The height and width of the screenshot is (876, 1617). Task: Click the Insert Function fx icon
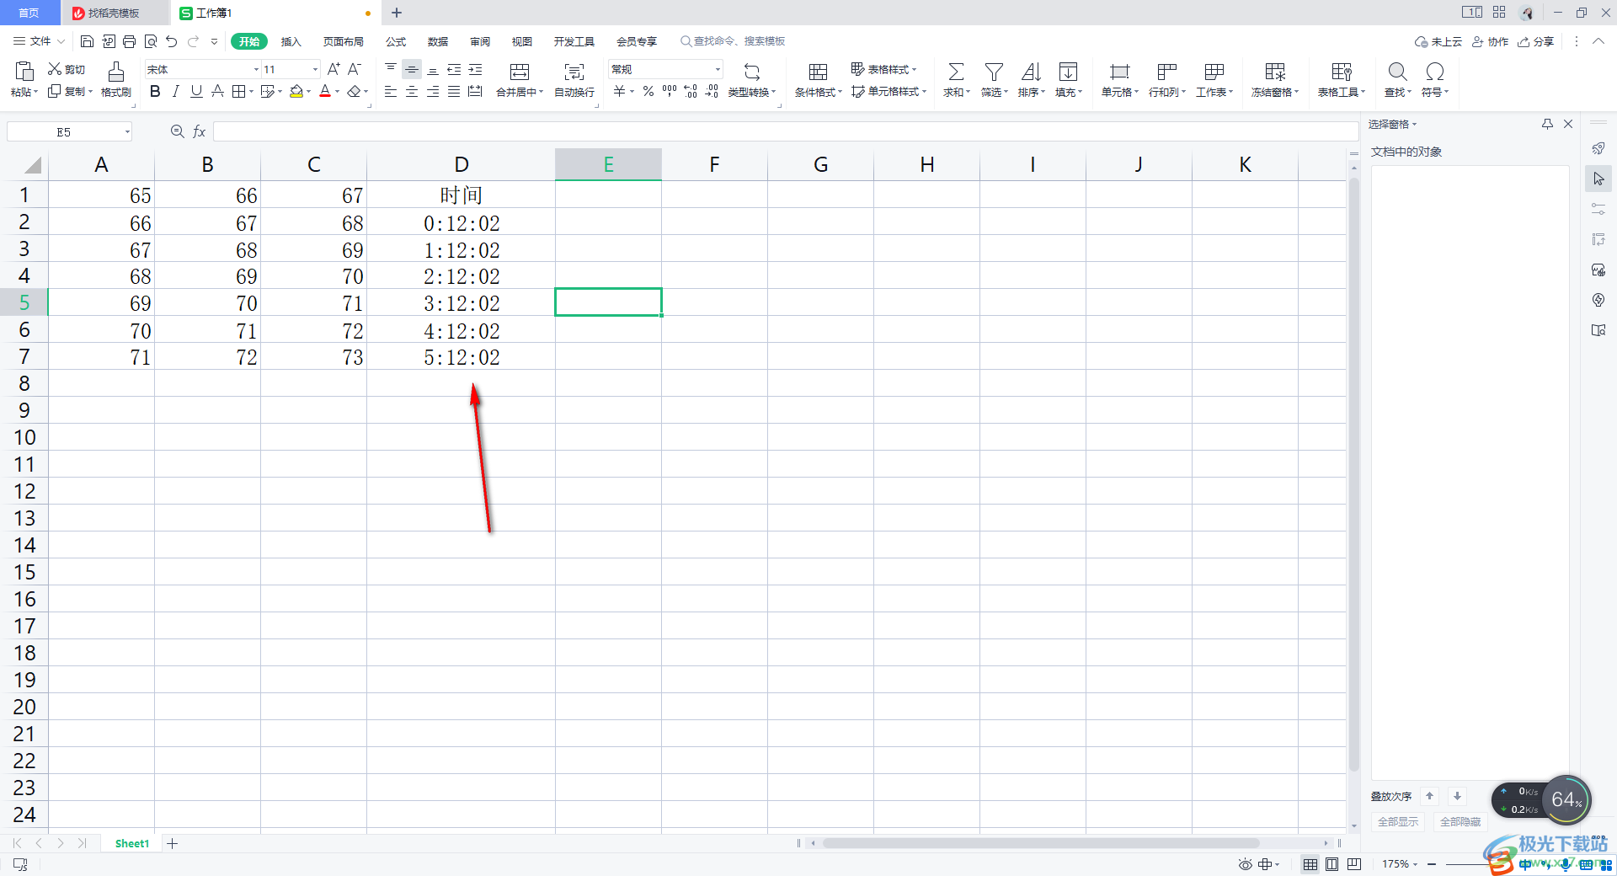point(200,131)
